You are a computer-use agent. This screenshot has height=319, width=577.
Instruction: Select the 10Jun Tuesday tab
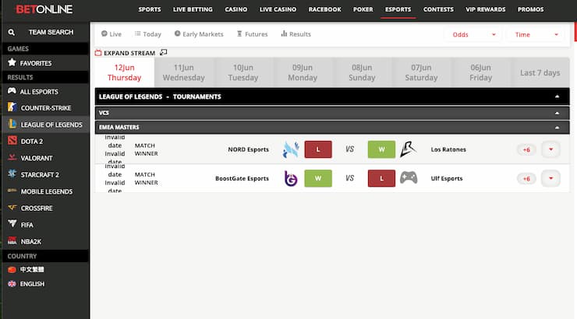point(242,72)
